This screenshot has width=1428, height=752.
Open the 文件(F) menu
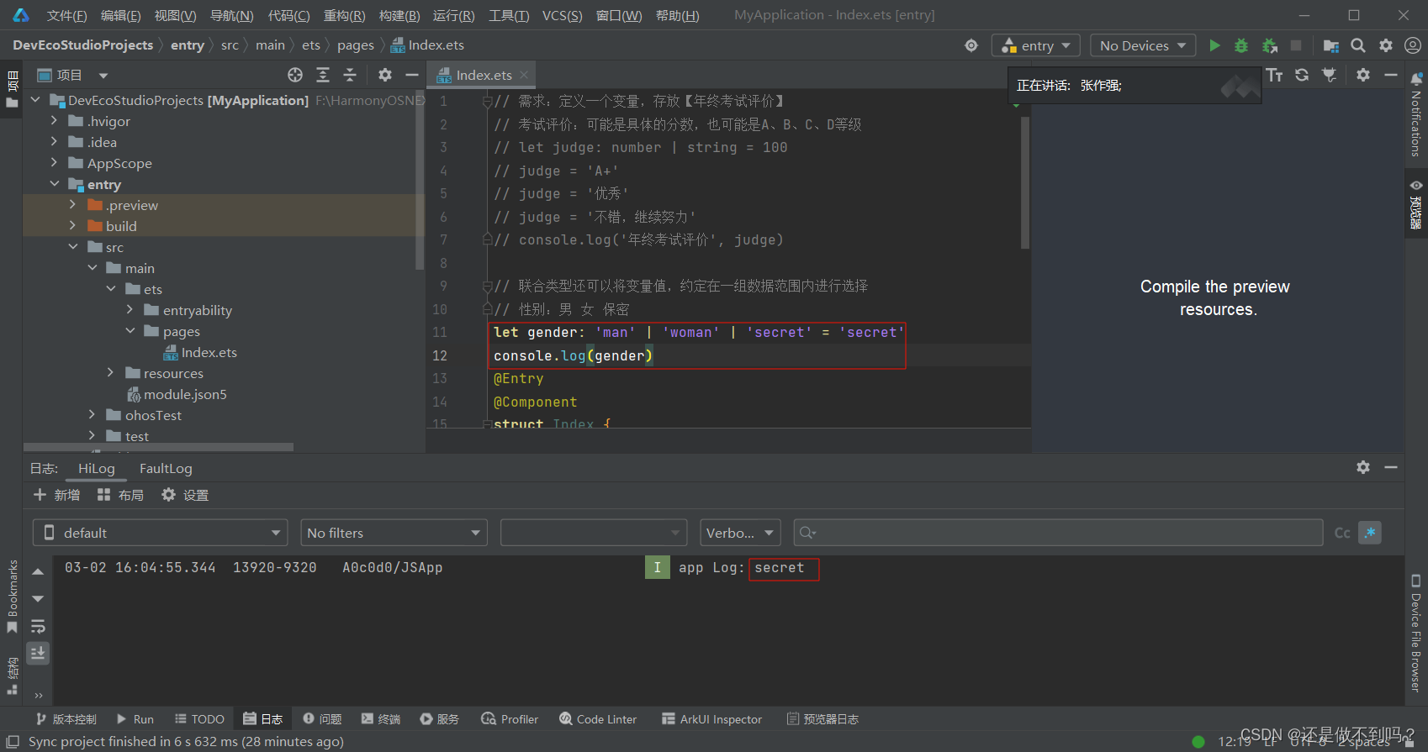(66, 15)
